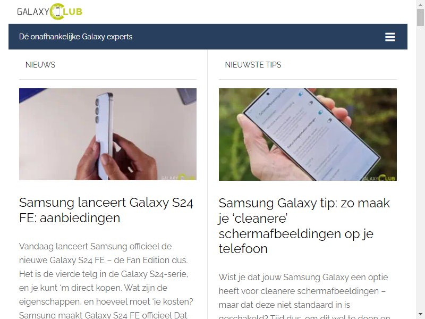
Task: Click the 'Wist je dat jouw Samsung Galaxy' excerpt
Action: (304, 296)
